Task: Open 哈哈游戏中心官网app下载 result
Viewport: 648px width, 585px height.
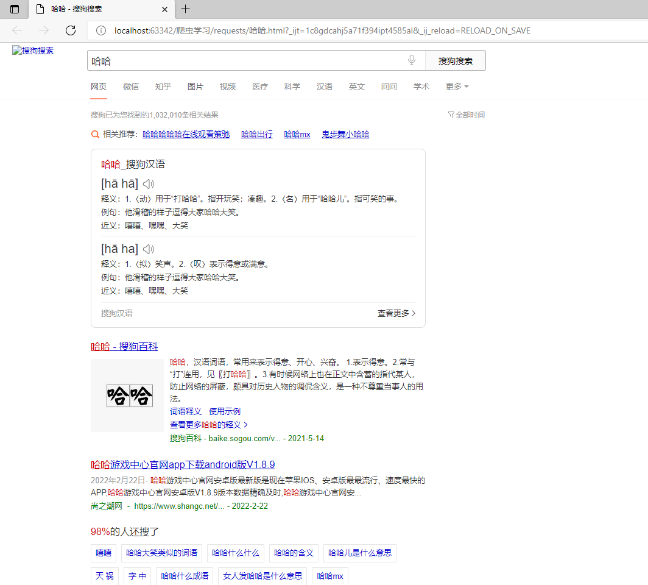Action: (x=183, y=465)
